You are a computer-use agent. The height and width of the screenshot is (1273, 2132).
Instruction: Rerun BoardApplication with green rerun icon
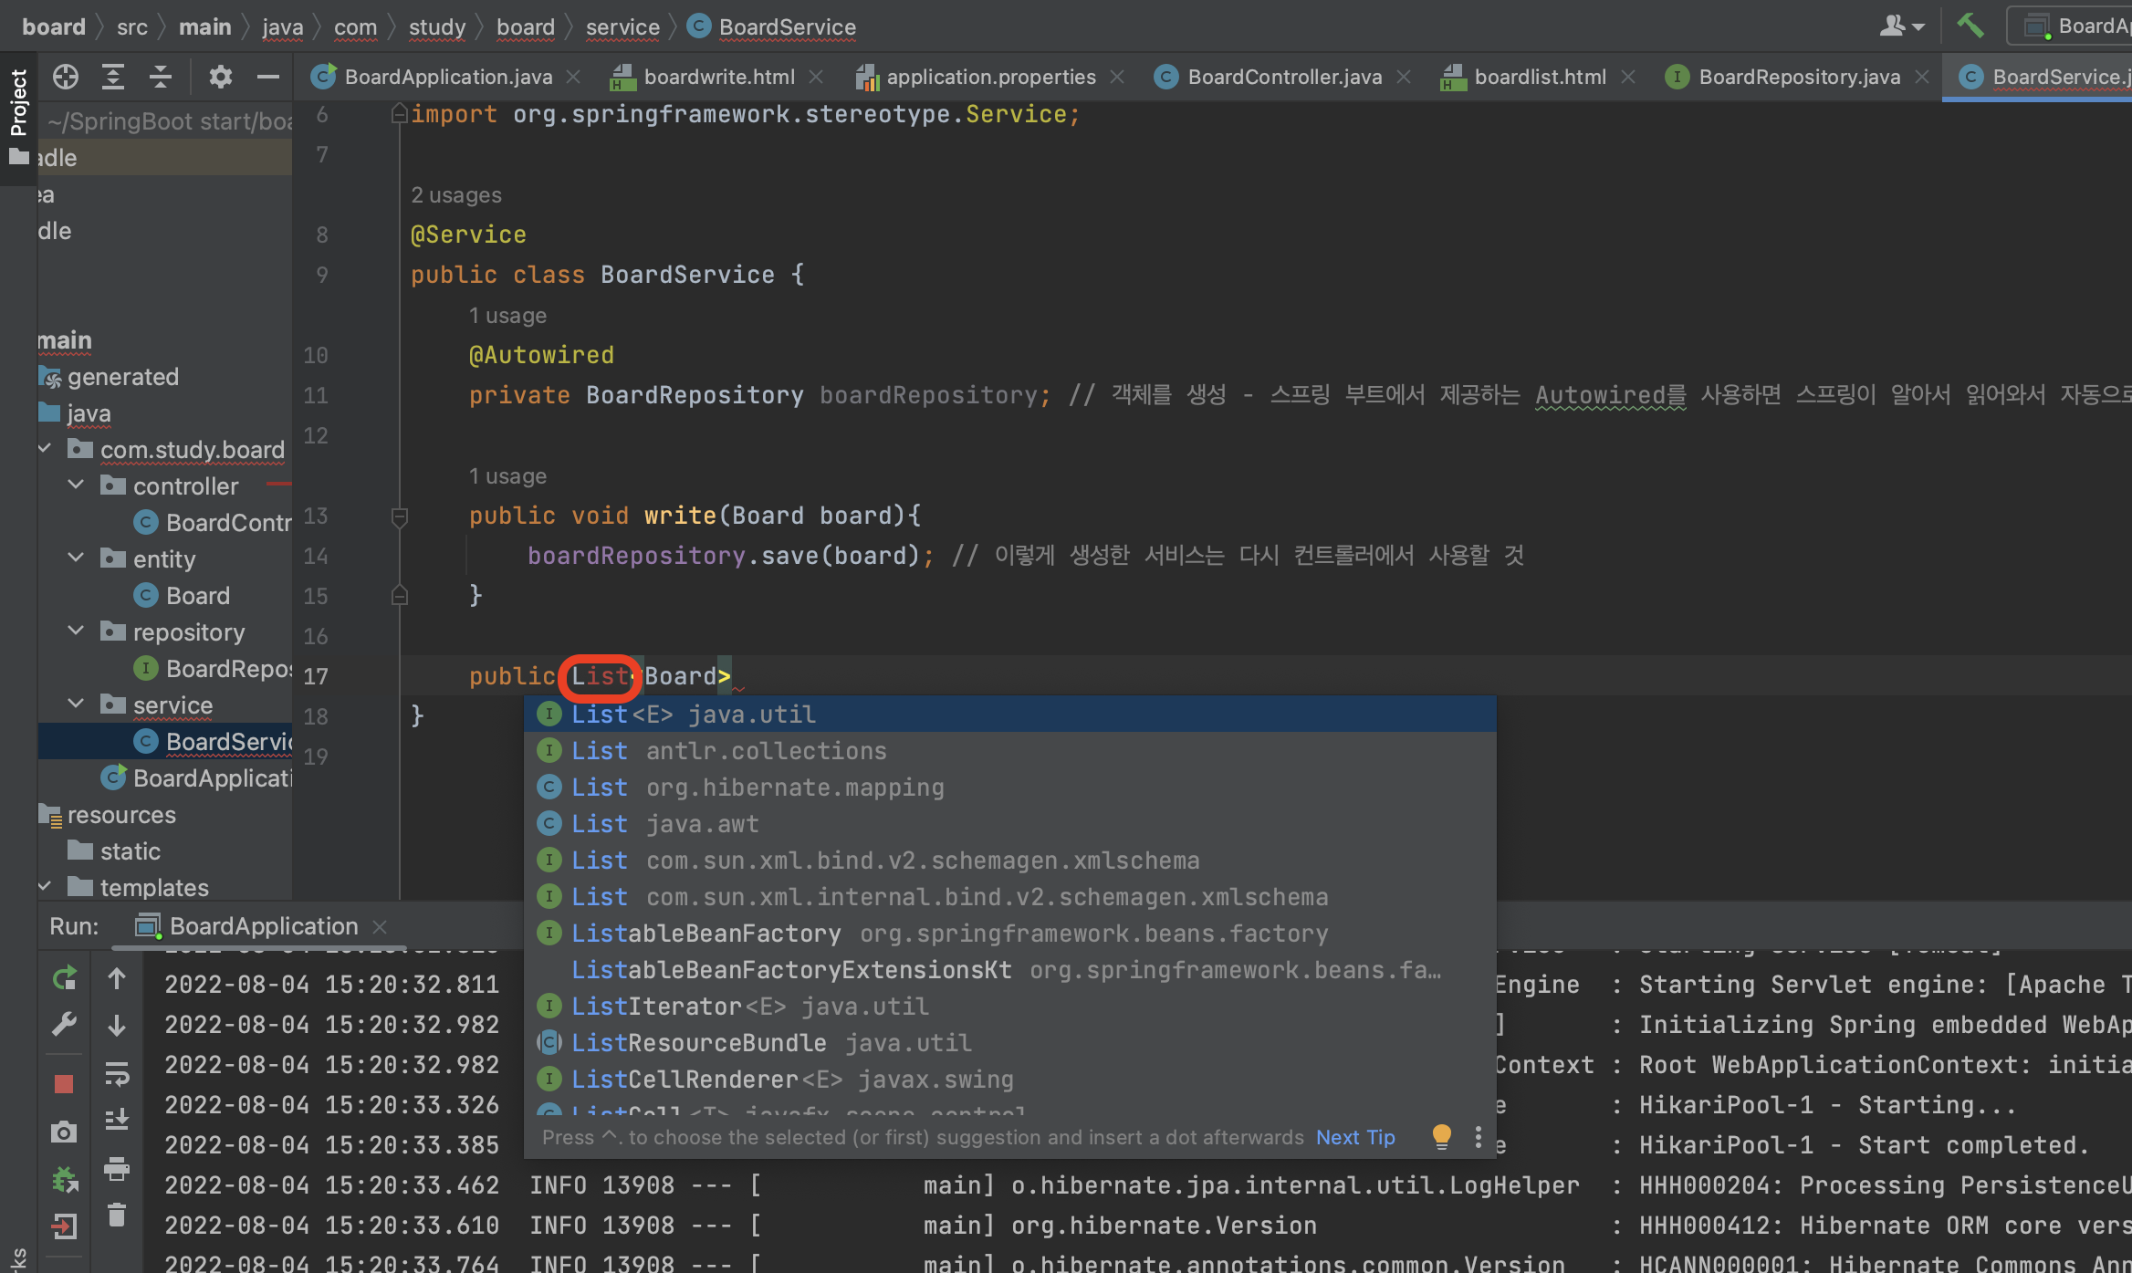click(64, 979)
